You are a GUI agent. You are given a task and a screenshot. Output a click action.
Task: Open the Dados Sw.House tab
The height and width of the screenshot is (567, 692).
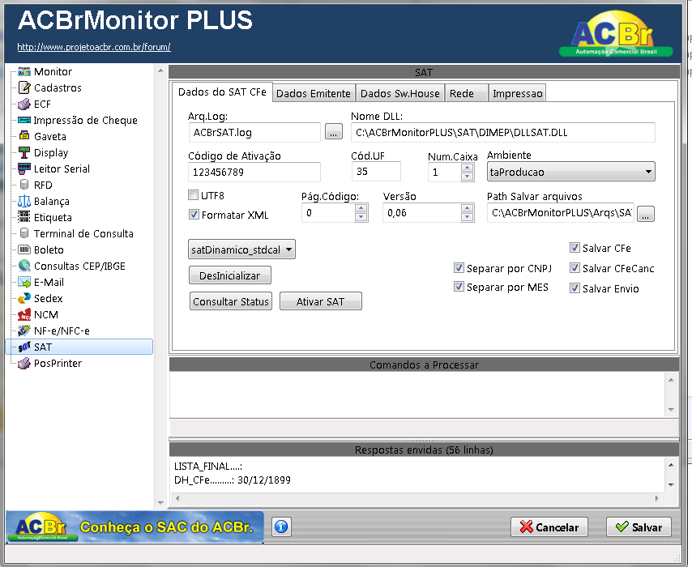[x=399, y=93]
